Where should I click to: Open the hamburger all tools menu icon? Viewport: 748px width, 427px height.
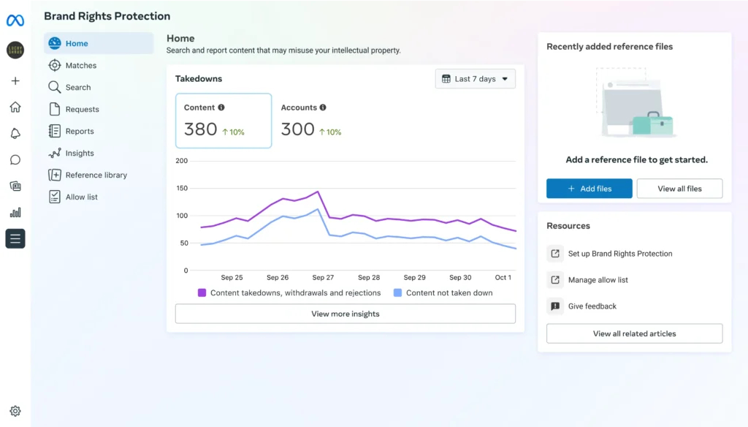pos(15,238)
